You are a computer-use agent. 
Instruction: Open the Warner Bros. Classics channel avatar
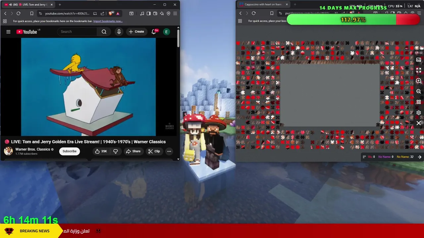(8, 151)
